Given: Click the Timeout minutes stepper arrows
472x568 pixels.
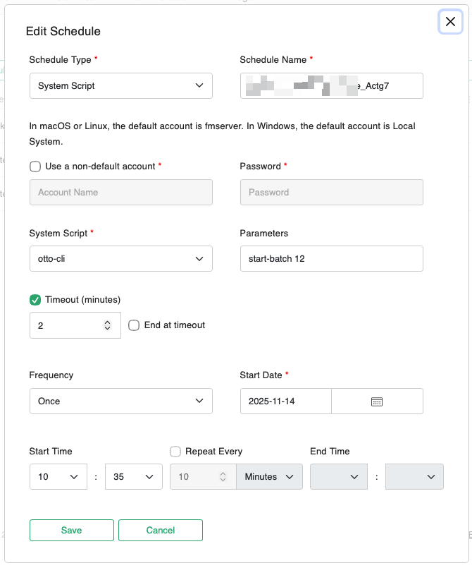Looking at the screenshot, I should tap(107, 325).
